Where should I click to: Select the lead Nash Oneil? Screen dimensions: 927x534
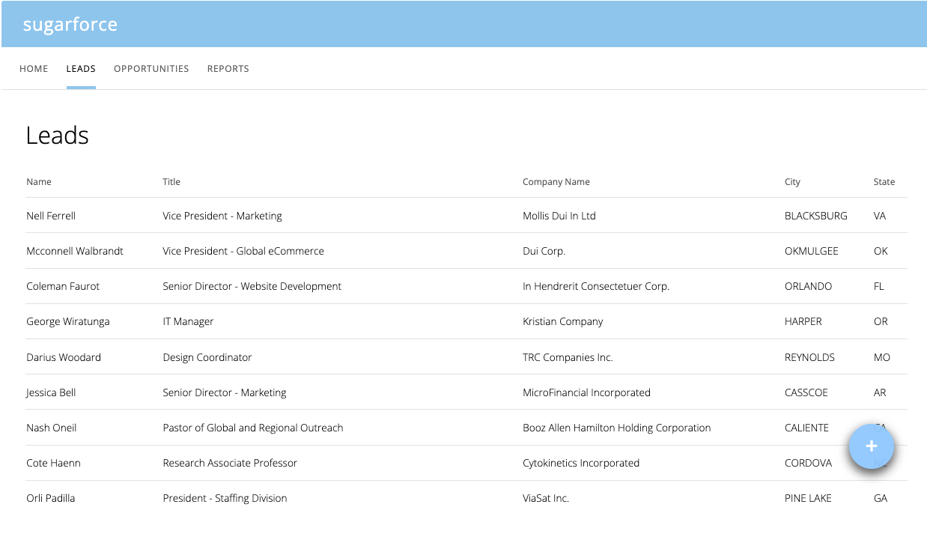[x=52, y=428]
